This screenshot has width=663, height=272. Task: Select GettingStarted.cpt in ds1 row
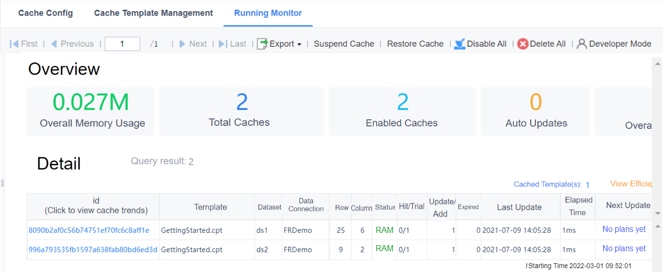click(x=192, y=230)
